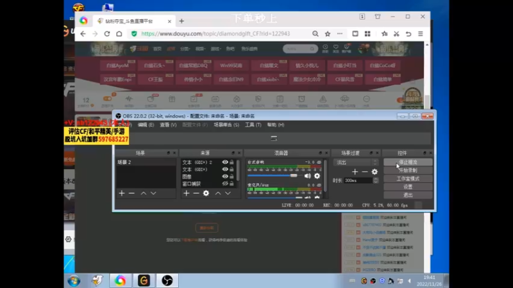Toggle lock on 窗口捕获 source
The width and height of the screenshot is (513, 288).
pos(231,184)
